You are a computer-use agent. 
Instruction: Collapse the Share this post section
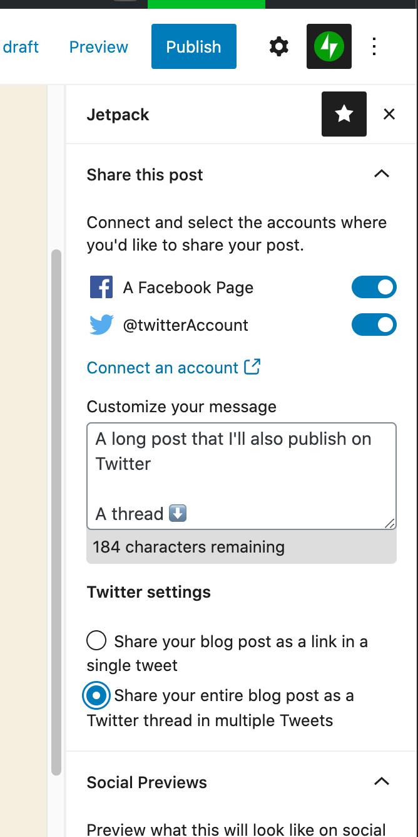381,174
